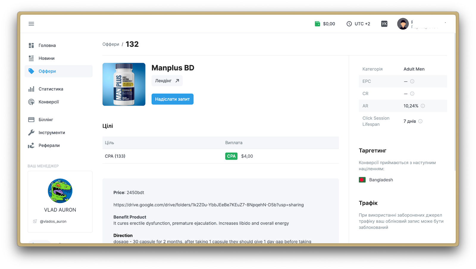Click the Статистика bar chart icon
This screenshot has height=269, width=476.
click(31, 89)
